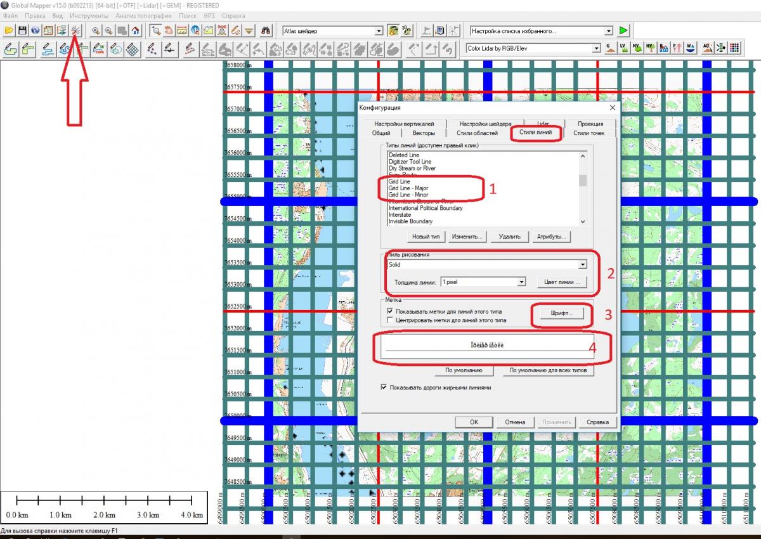This screenshot has height=539, width=761.
Task: Click the Home full-view icon
Action: (136, 30)
